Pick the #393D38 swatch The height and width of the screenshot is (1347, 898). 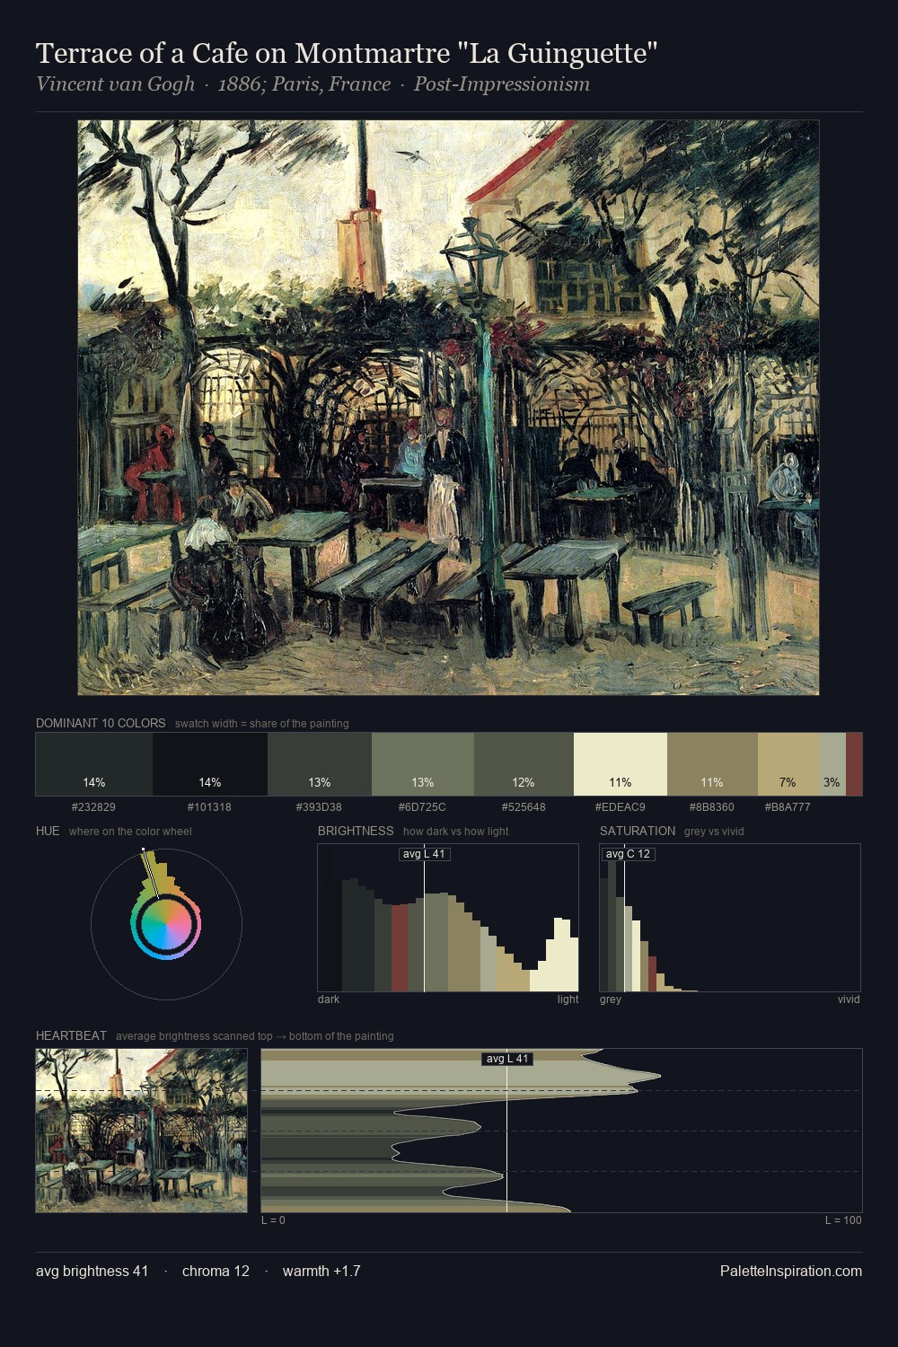pos(320,764)
